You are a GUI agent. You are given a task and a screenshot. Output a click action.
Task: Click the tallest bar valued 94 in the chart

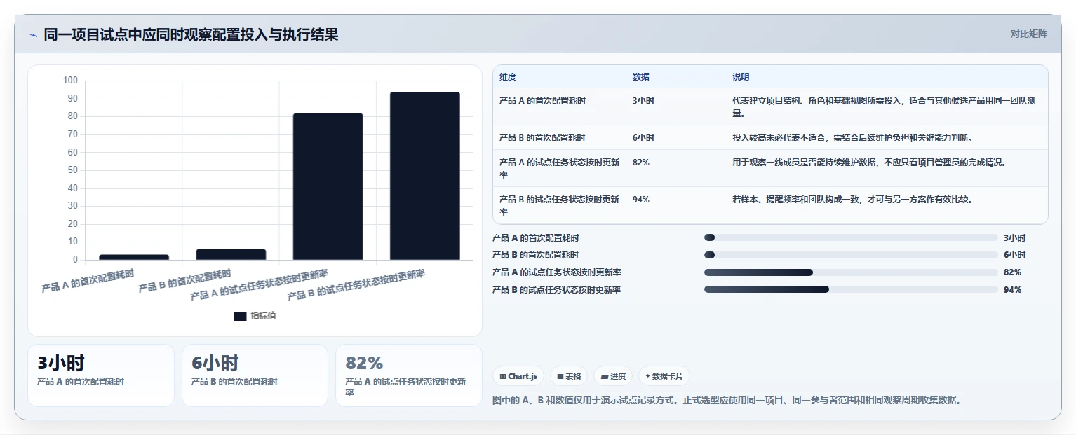click(x=424, y=176)
